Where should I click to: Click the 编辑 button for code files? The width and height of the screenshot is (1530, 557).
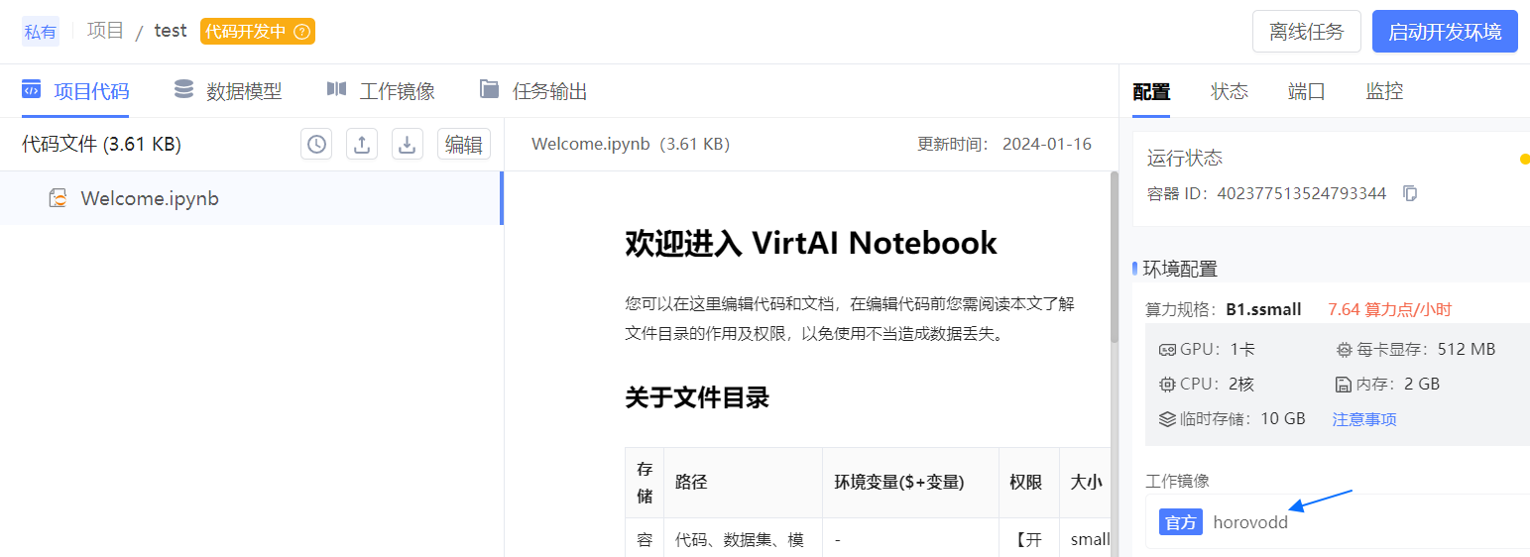[x=464, y=145]
